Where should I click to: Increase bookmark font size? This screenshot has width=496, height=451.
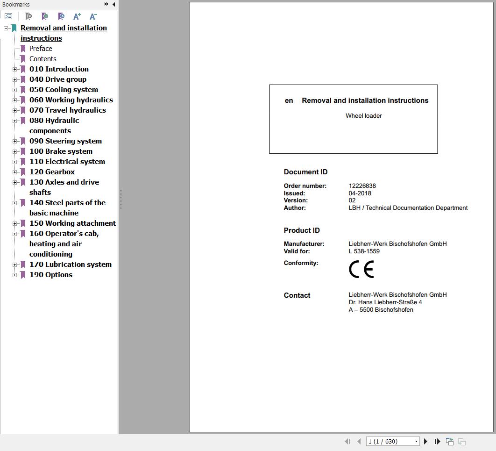click(x=77, y=16)
